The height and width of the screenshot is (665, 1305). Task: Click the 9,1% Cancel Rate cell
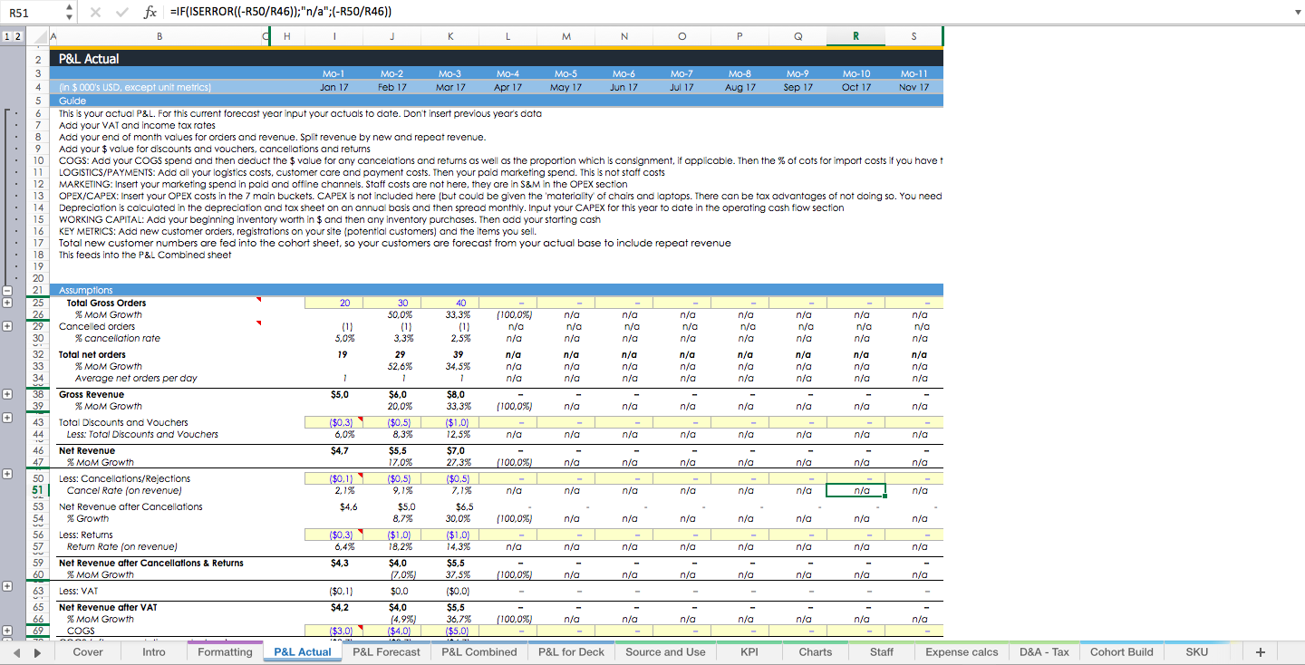click(x=391, y=490)
